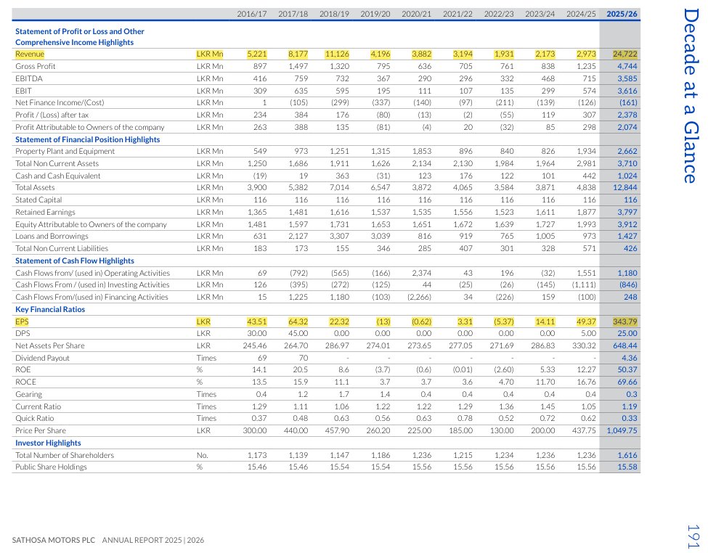Click 'Statement of Financial Position Highlights' heading
This screenshot has height=553, width=708.
(x=88, y=139)
